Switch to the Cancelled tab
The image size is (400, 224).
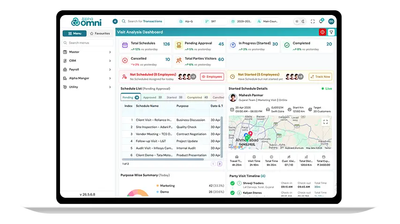point(218,97)
